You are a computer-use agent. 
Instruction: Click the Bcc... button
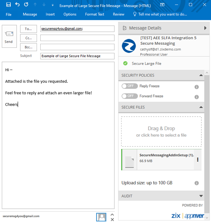click(28, 47)
